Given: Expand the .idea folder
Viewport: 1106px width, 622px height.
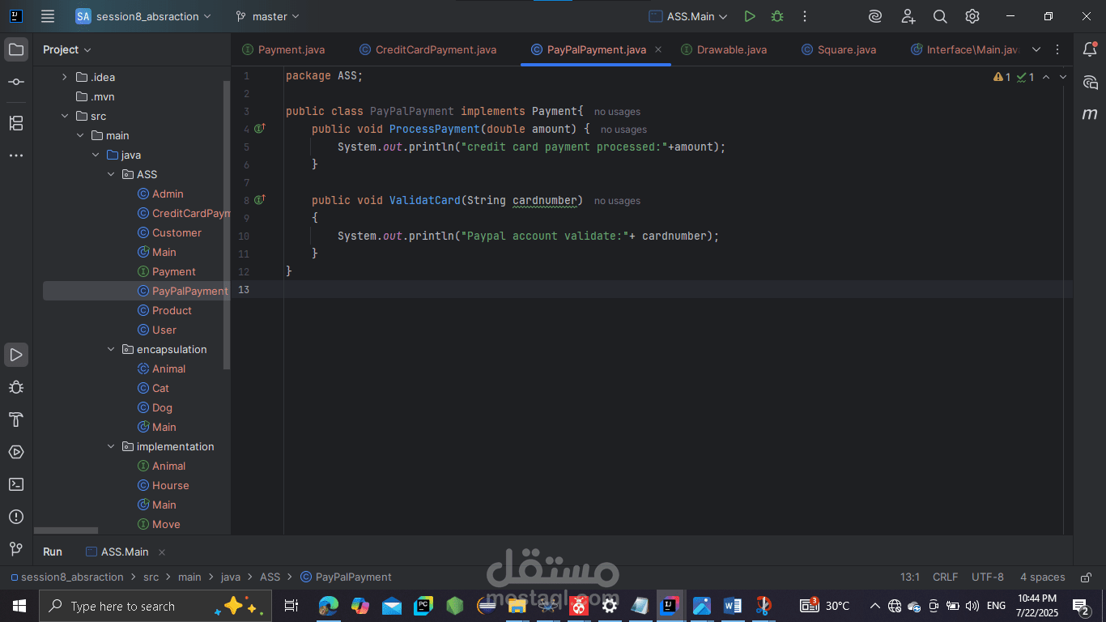Looking at the screenshot, I should tap(65, 77).
